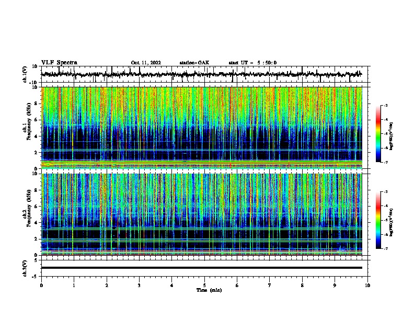Click the ch.1 "Frequency (kHz)" axis label
Screen dimensions: 414x320
(x=29, y=121)
